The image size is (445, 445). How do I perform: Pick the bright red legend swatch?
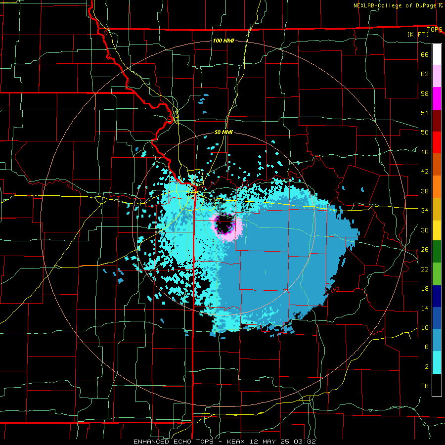437,142
